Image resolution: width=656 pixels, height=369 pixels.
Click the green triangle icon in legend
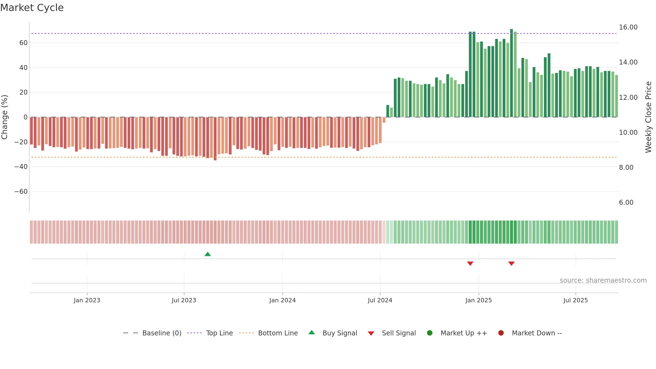click(x=312, y=332)
